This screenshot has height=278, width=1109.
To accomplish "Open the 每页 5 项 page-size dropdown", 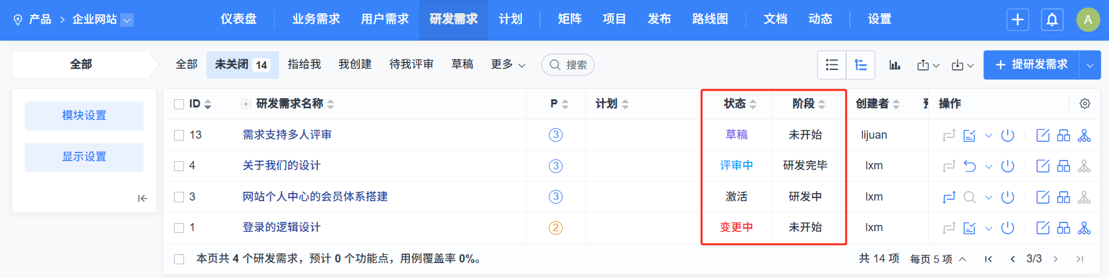I will tap(938, 259).
